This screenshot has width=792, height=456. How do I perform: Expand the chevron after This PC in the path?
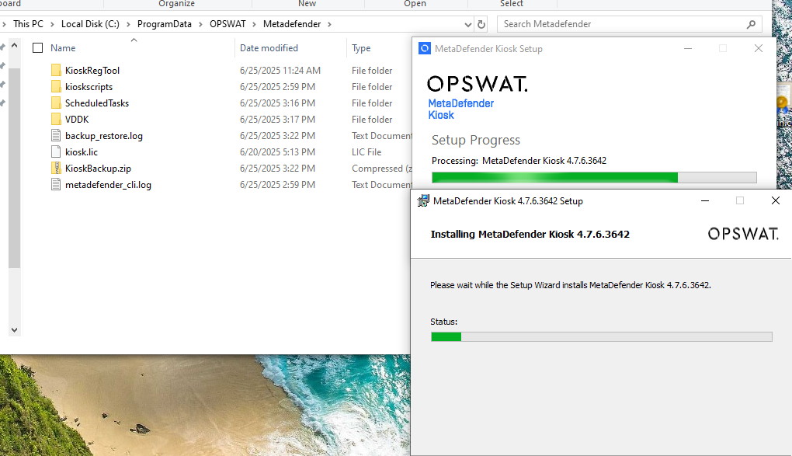(x=52, y=24)
